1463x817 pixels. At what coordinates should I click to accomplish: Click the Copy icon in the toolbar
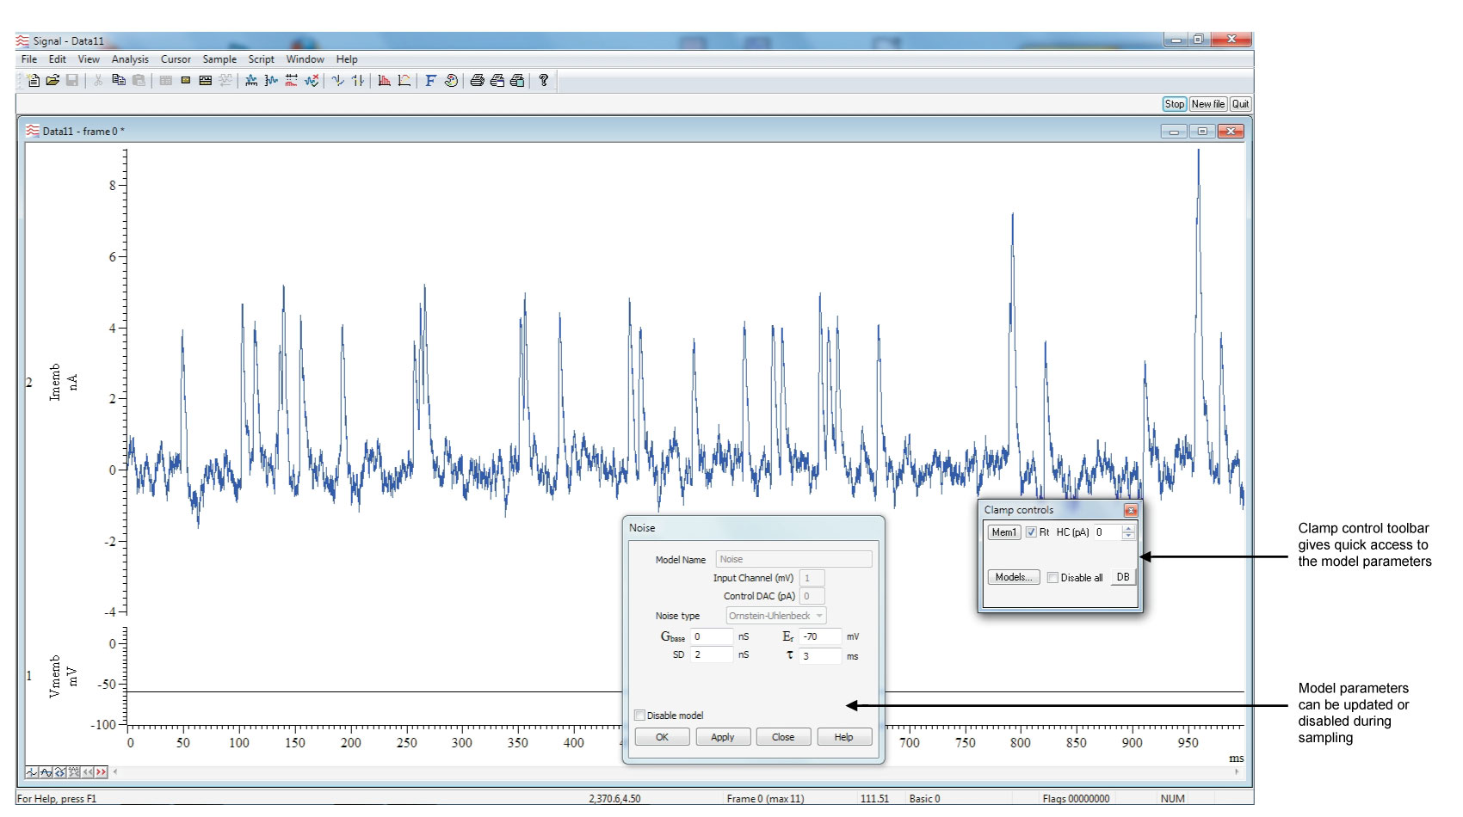click(x=120, y=80)
